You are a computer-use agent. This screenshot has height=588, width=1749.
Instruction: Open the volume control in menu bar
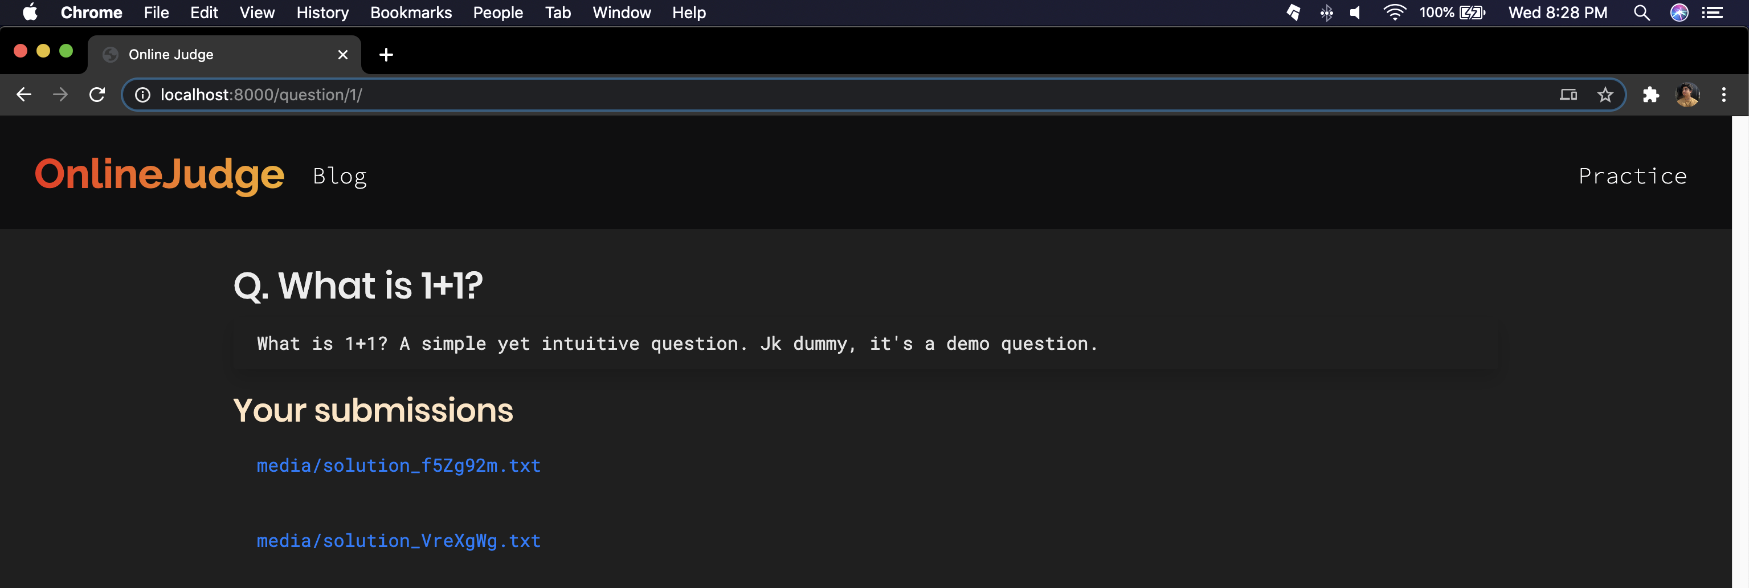click(x=1355, y=13)
